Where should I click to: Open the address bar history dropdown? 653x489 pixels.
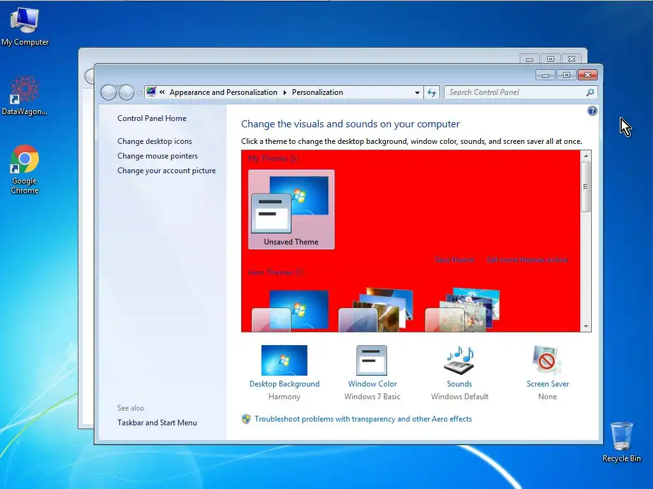click(417, 93)
